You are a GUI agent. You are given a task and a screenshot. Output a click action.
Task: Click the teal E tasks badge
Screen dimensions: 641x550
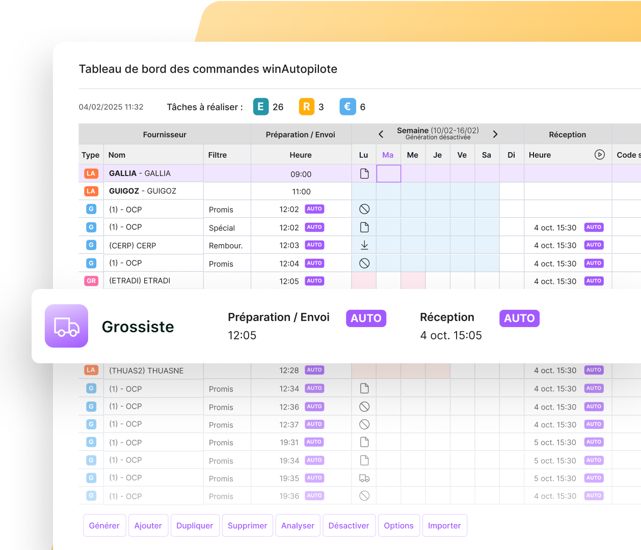pos(260,107)
